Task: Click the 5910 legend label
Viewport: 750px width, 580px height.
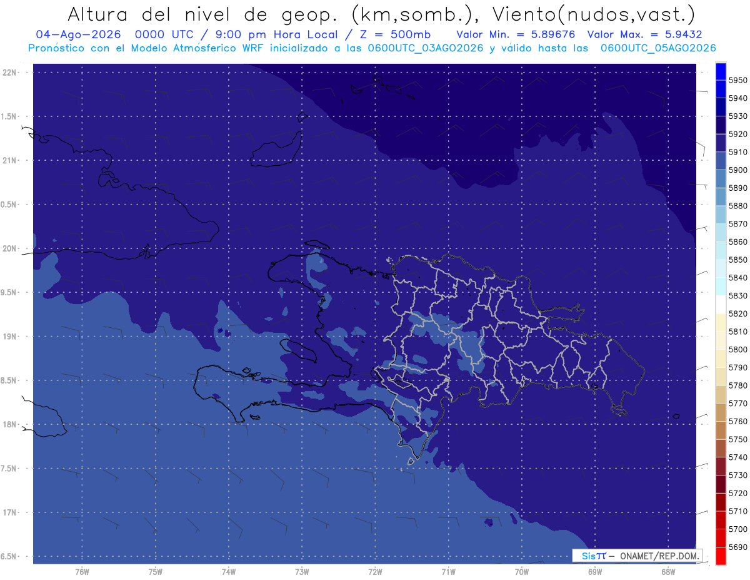Action: tap(737, 152)
